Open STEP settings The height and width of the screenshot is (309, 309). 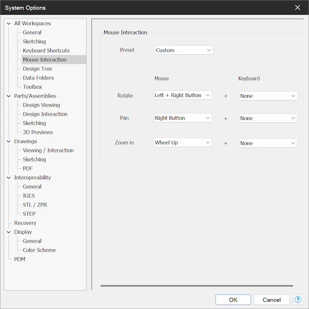pyautogui.click(x=29, y=214)
